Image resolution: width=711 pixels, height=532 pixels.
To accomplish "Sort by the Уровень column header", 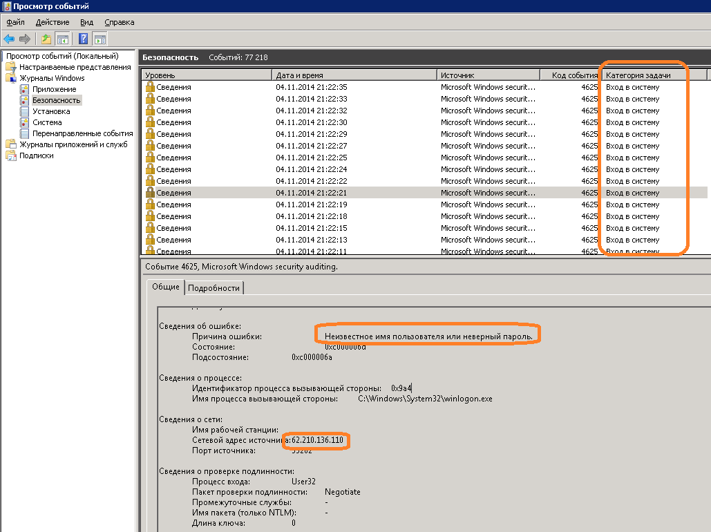I will tap(207, 75).
